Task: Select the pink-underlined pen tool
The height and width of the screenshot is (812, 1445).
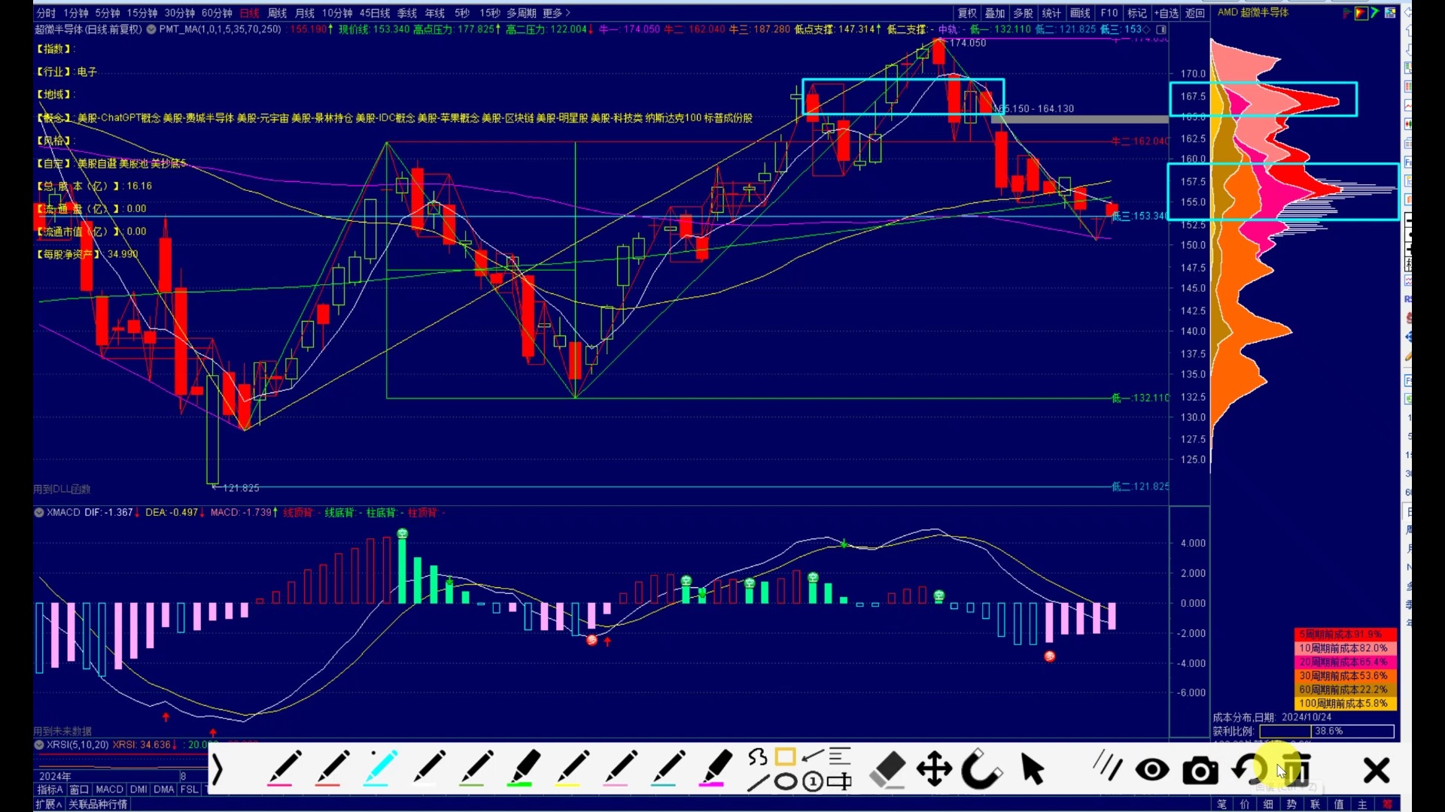Action: 284,769
